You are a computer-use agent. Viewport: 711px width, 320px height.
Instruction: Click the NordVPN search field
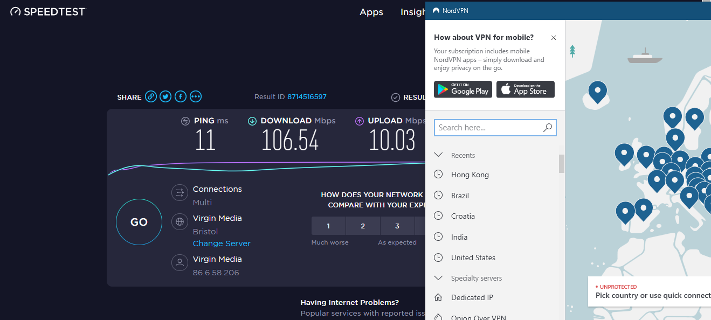(x=495, y=128)
